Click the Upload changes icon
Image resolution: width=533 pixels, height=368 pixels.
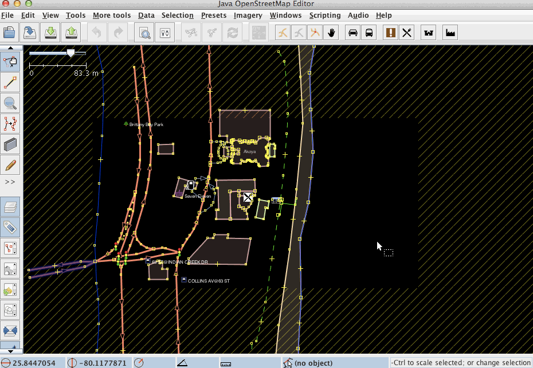click(x=71, y=33)
